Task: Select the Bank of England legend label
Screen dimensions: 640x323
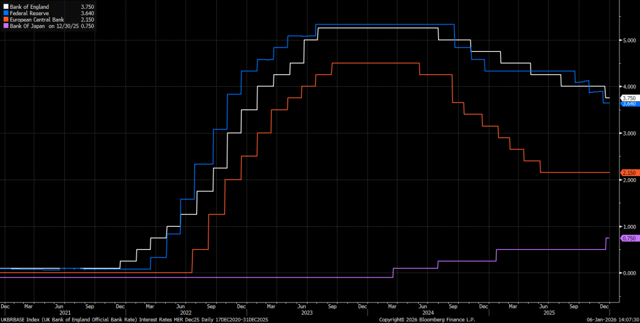Action: click(x=29, y=6)
